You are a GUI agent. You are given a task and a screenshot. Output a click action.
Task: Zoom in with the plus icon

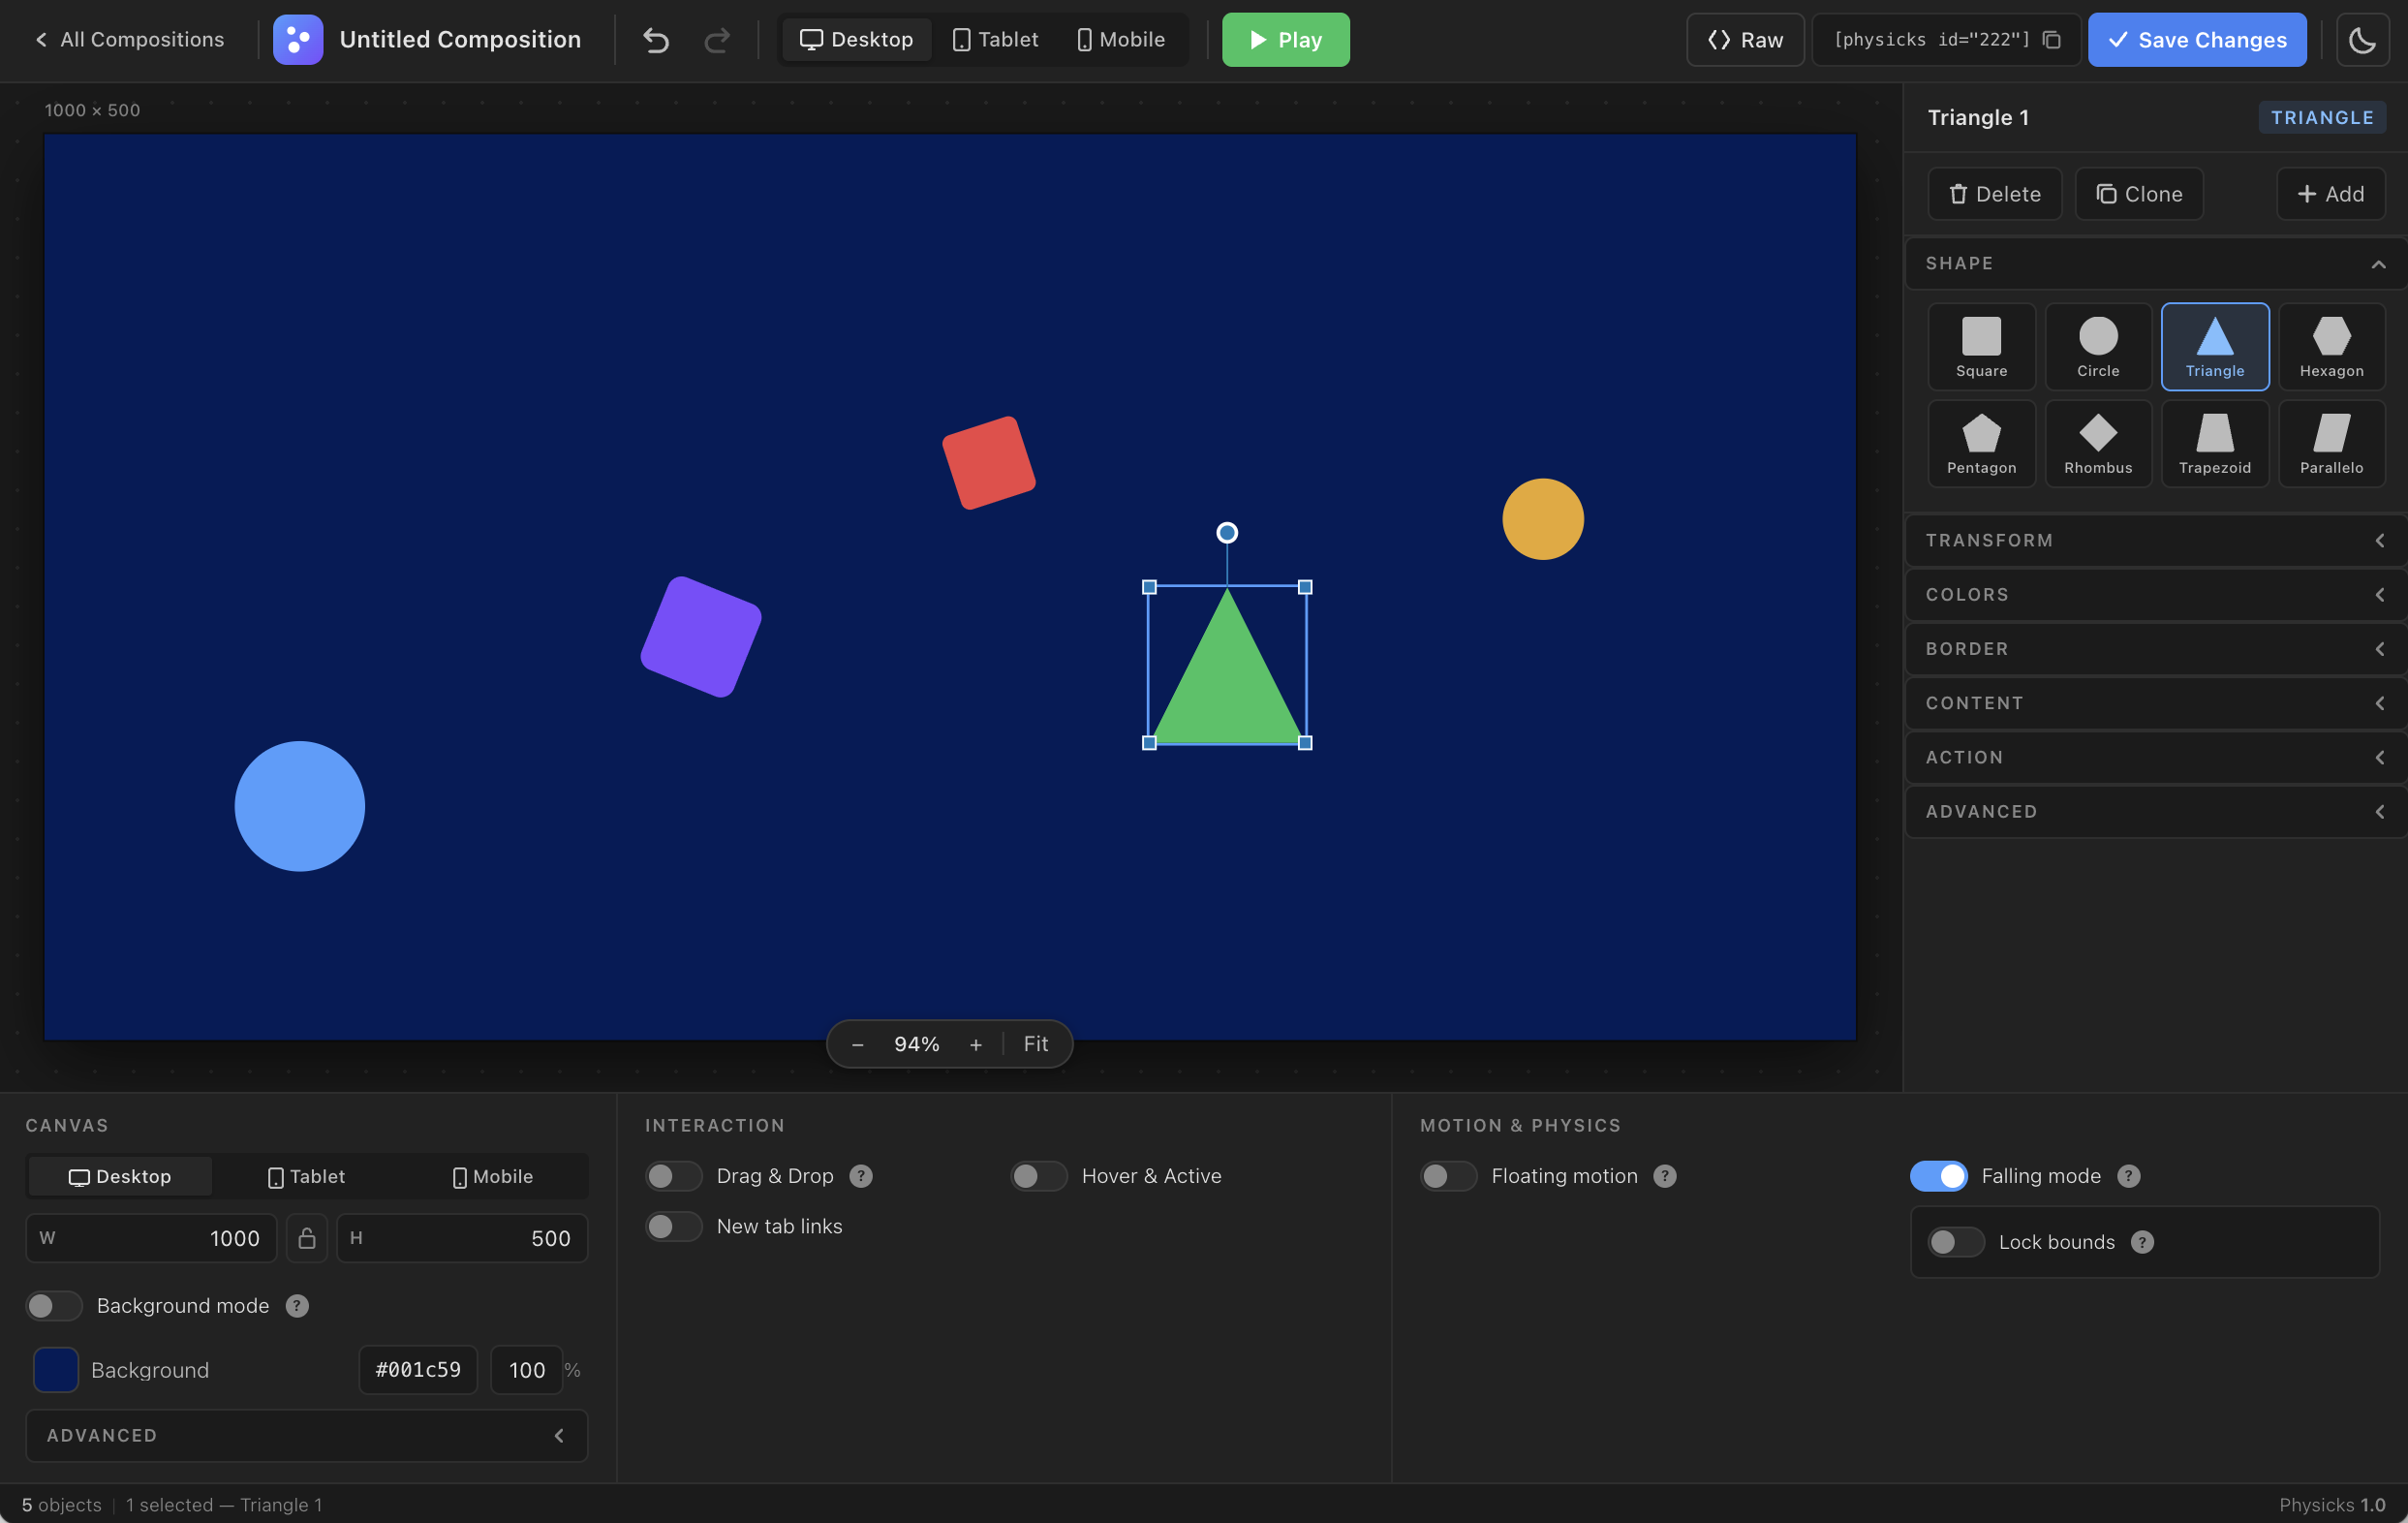point(976,1044)
